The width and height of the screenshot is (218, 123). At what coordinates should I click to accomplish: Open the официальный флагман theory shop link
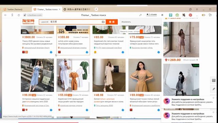pos(37,48)
